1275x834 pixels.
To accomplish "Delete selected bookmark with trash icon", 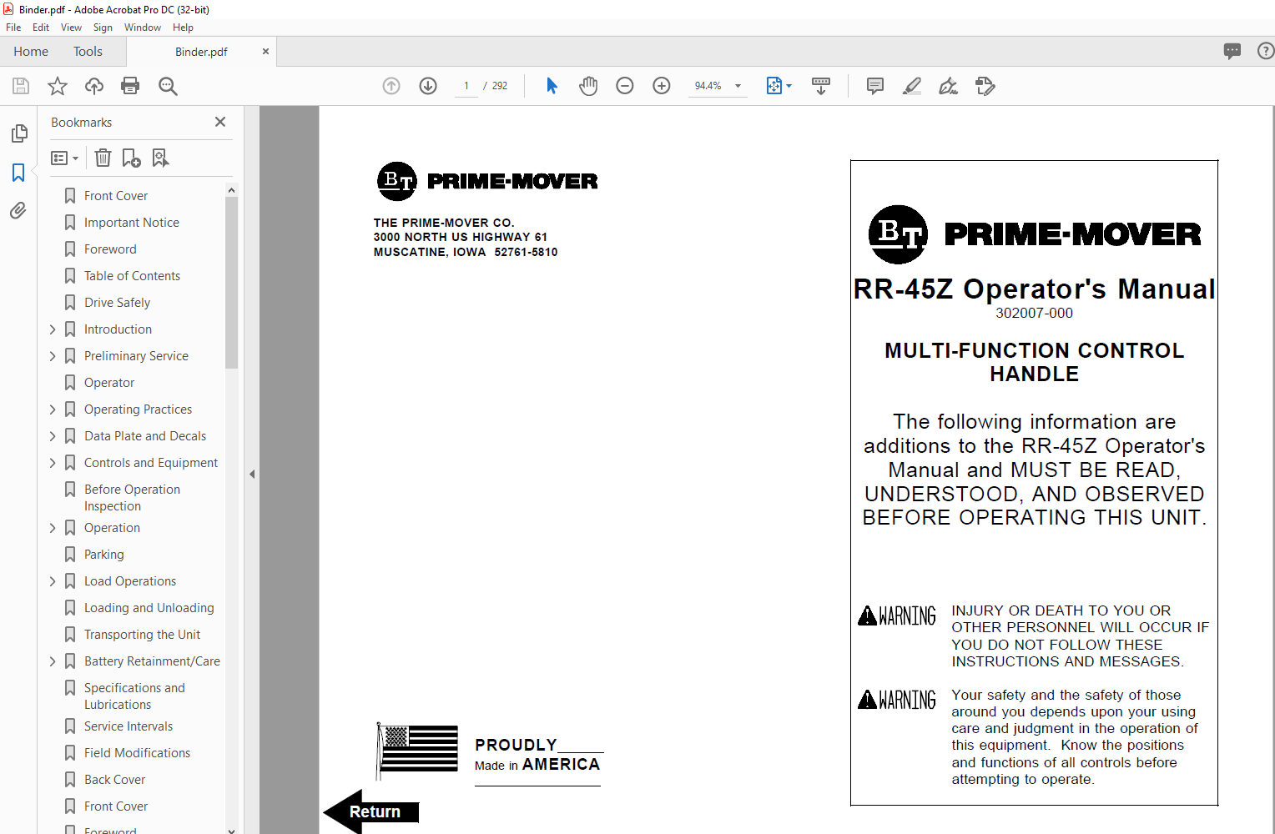I will [x=103, y=158].
